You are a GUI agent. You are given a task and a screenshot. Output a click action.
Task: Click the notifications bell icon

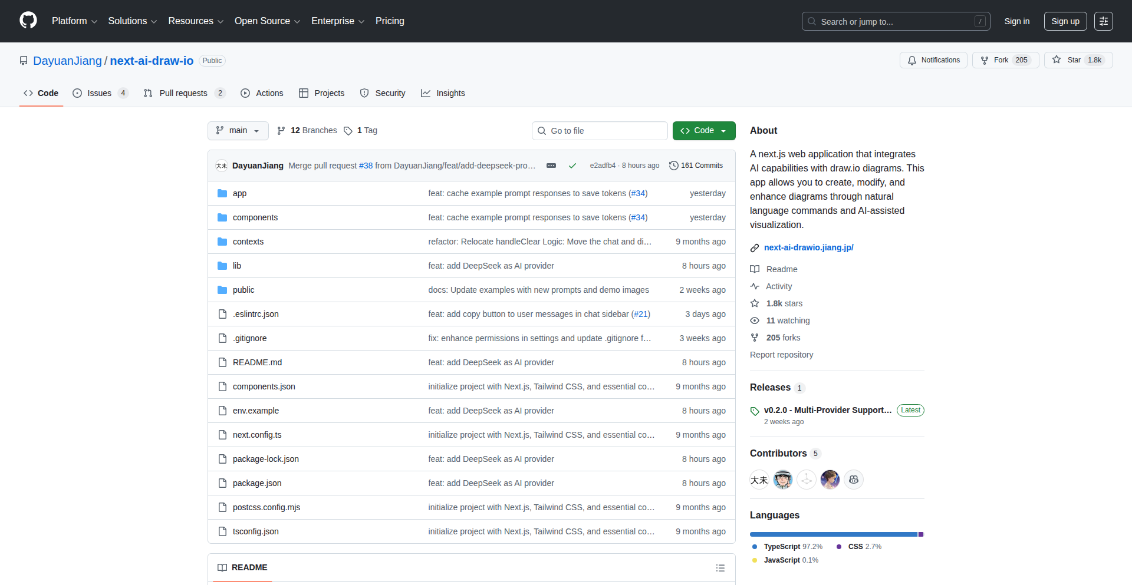click(x=911, y=60)
